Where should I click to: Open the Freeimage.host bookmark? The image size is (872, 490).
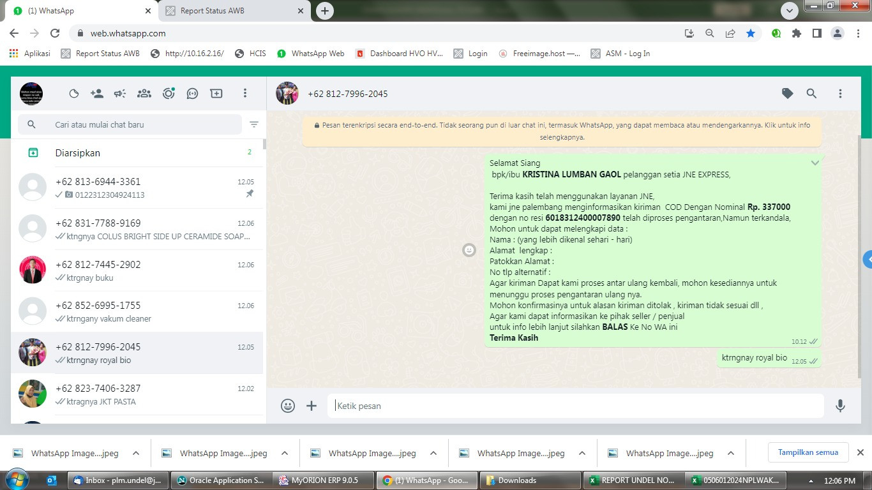click(x=539, y=54)
